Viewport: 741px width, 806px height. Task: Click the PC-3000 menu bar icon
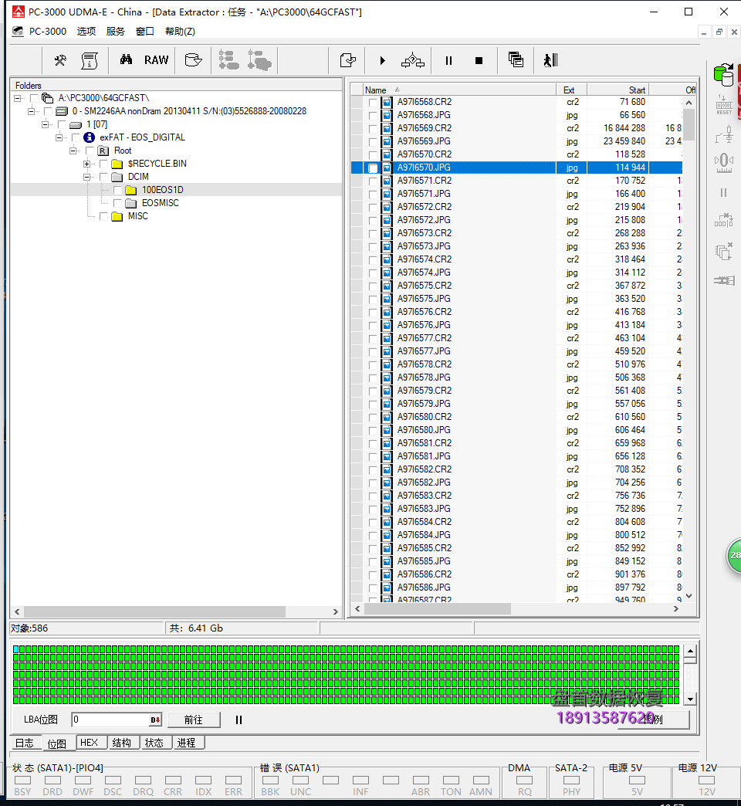coord(18,32)
